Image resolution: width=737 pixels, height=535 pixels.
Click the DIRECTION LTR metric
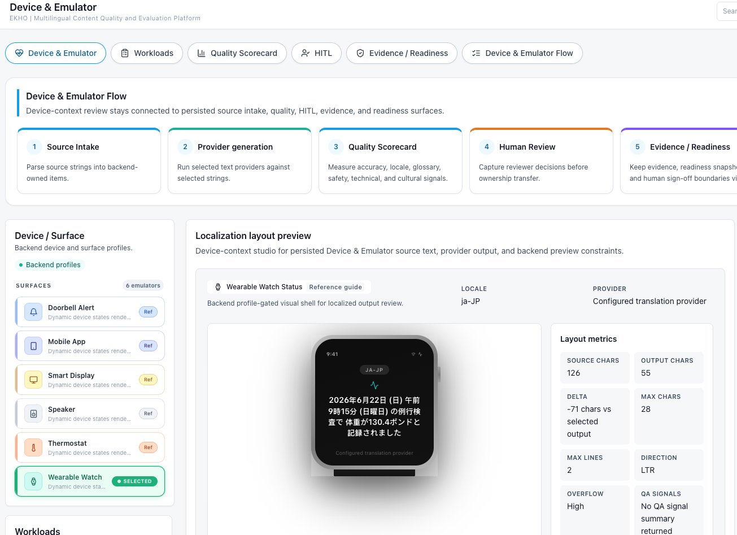pyautogui.click(x=669, y=464)
